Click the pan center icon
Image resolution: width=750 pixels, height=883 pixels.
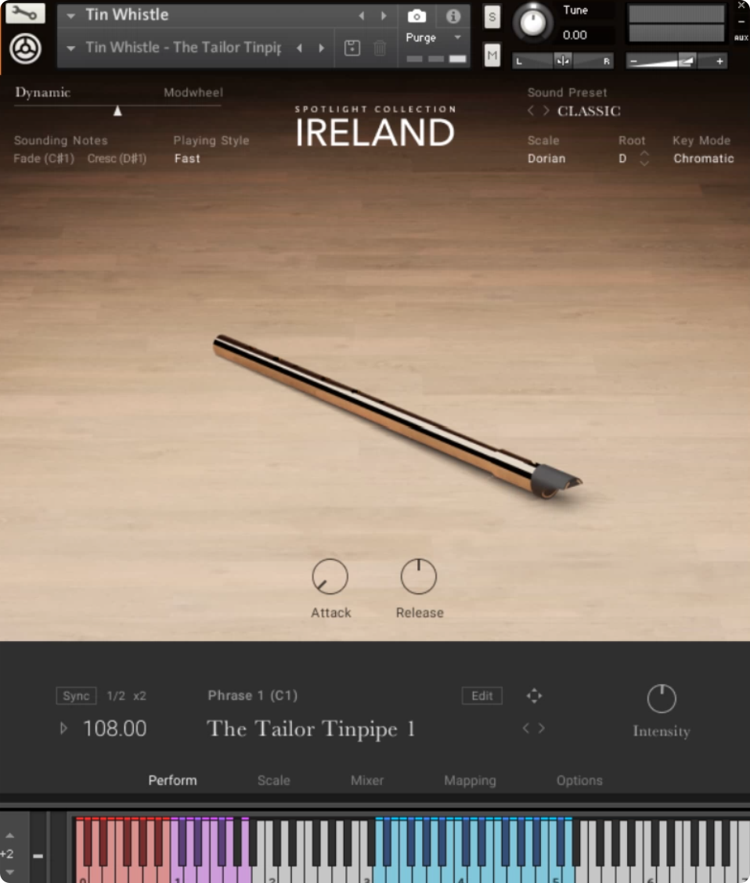(562, 61)
